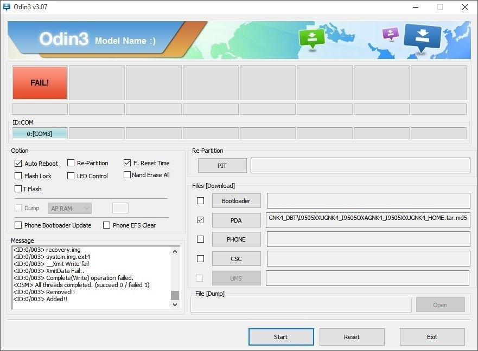
Task: Open the AP RAM dump dropdown
Action: tap(69, 209)
